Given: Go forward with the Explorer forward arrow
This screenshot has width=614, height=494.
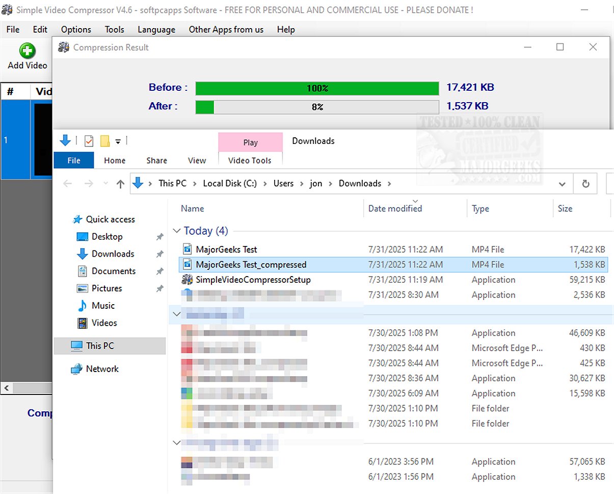Looking at the screenshot, I should click(89, 184).
